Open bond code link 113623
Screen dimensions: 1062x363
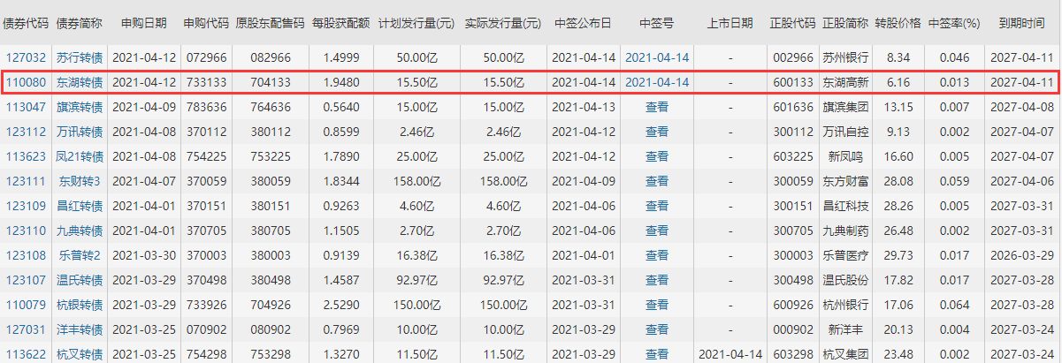[x=26, y=156]
